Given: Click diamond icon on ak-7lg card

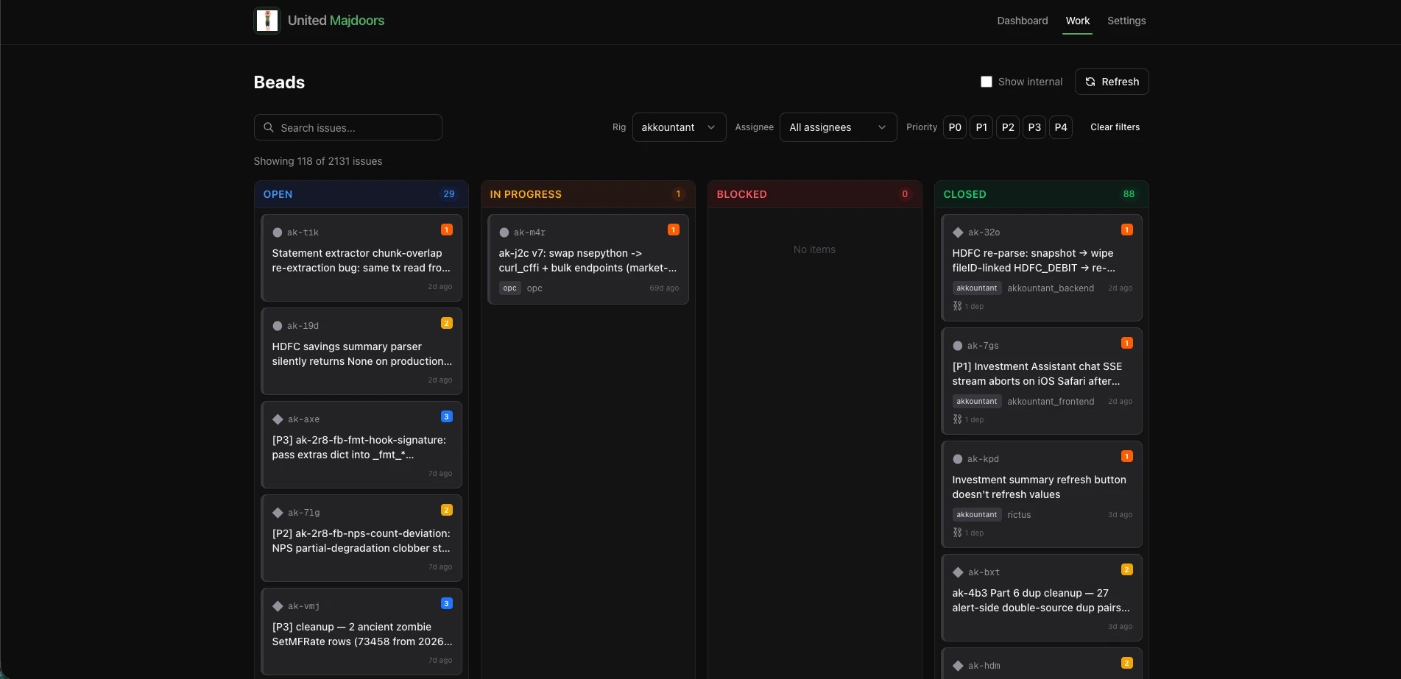Looking at the screenshot, I should 278,513.
